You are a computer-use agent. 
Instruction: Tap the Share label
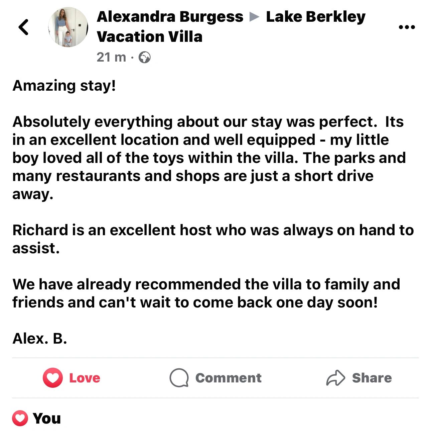372,378
